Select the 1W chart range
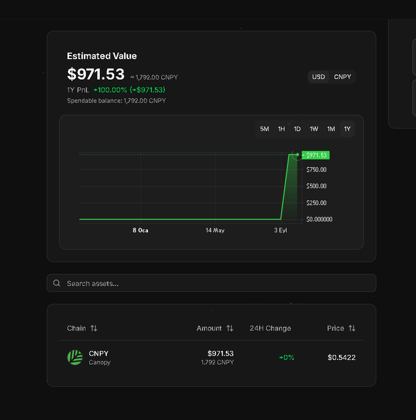The image size is (416, 420). pyautogui.click(x=314, y=129)
